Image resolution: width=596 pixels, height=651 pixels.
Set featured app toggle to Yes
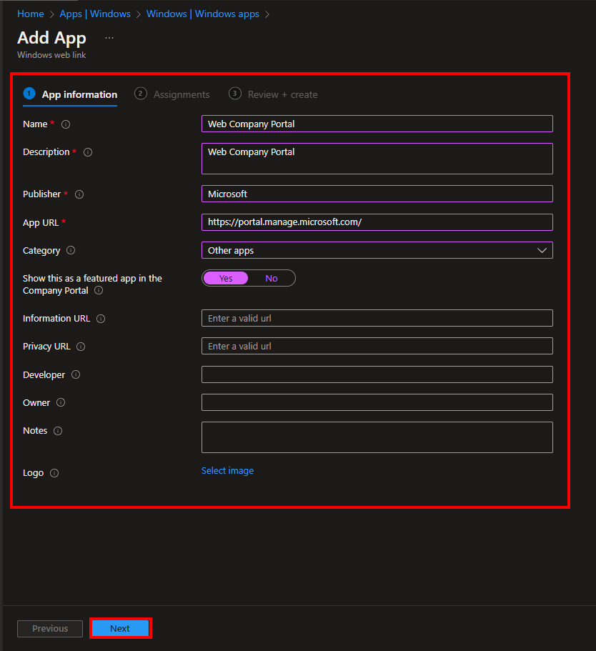tap(226, 279)
